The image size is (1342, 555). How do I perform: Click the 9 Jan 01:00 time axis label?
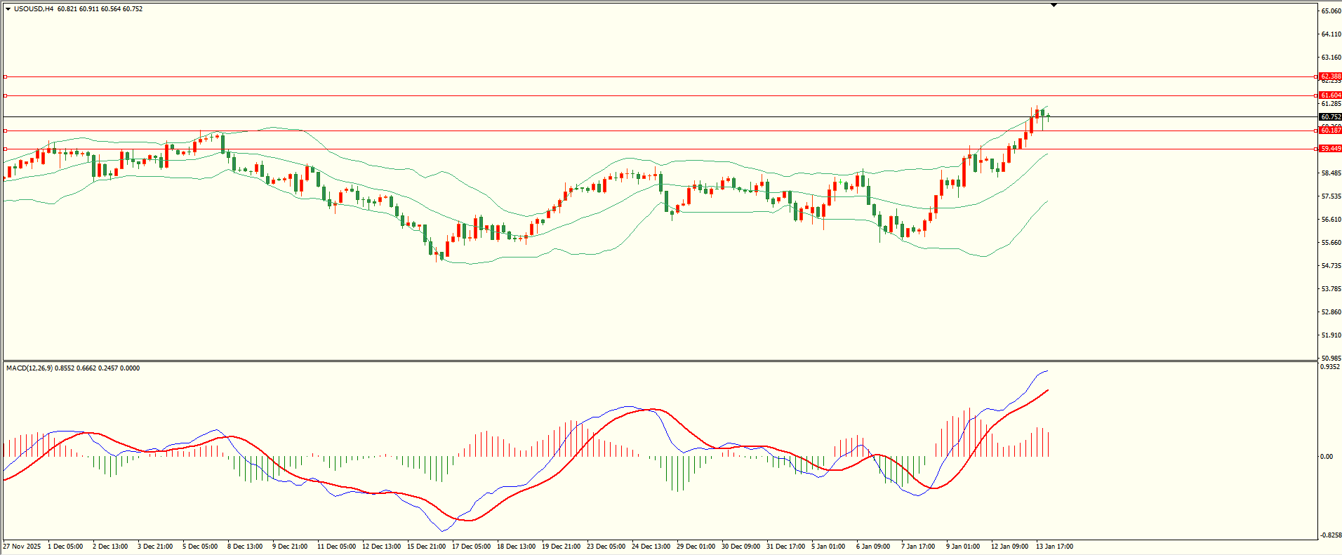tap(962, 546)
